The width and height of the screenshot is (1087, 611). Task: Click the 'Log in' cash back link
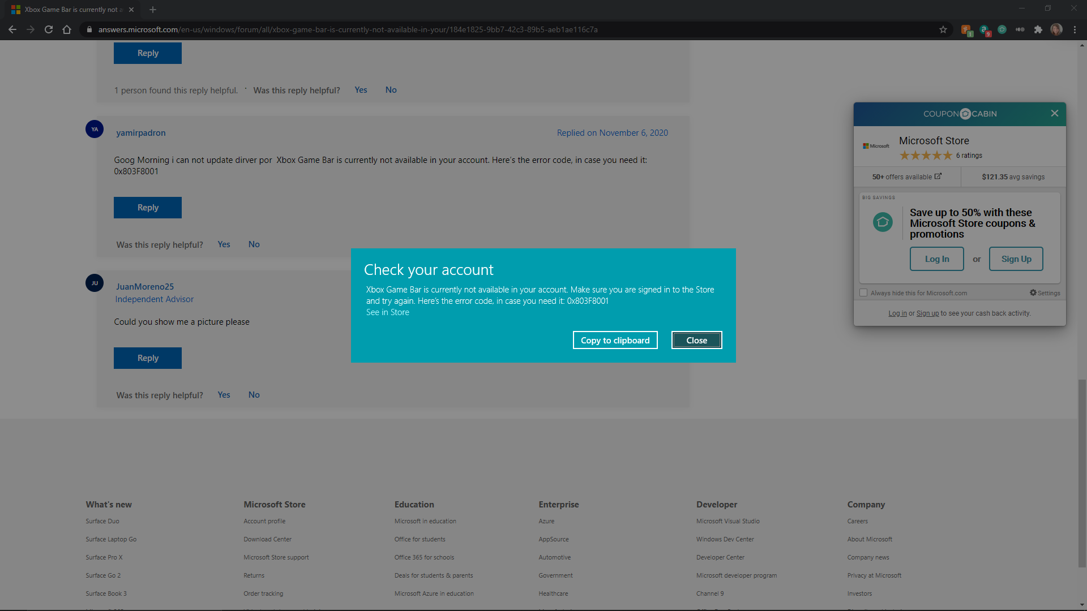[x=897, y=313]
